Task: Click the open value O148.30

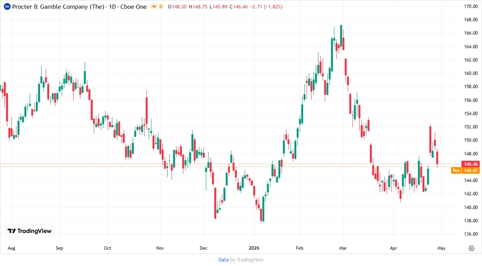Action: tap(177, 6)
